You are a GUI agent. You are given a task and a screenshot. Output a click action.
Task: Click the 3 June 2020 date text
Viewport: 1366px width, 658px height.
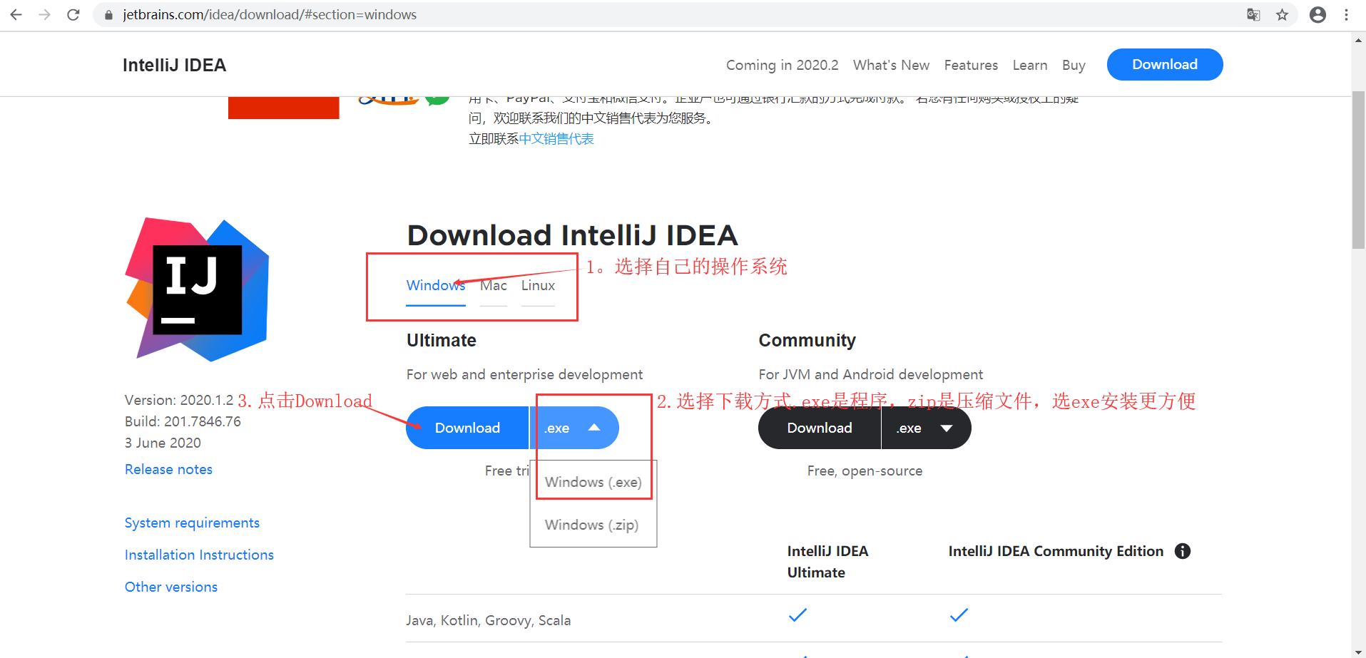[x=163, y=443]
